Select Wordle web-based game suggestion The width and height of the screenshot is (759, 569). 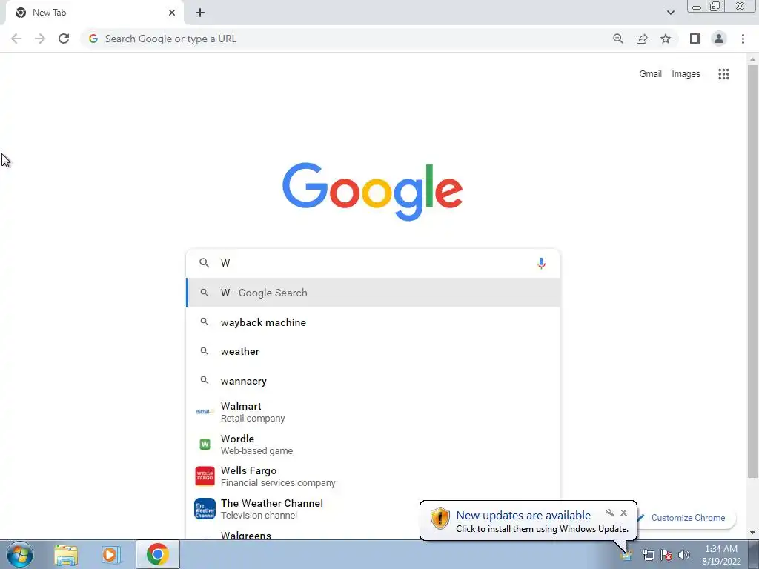tap(374, 445)
